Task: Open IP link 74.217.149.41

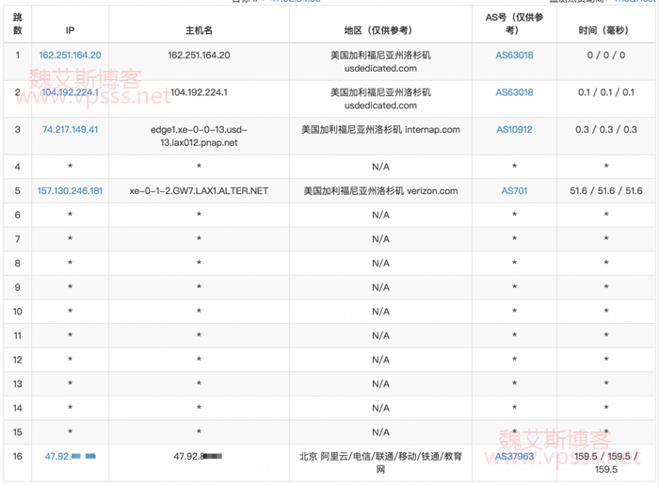Action: [x=70, y=129]
